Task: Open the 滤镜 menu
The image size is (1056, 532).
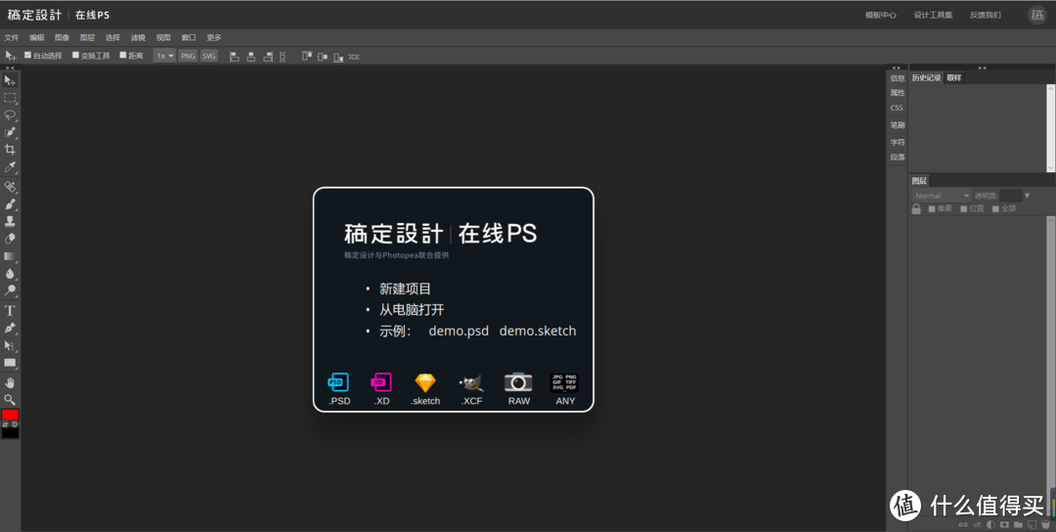Action: pos(138,38)
